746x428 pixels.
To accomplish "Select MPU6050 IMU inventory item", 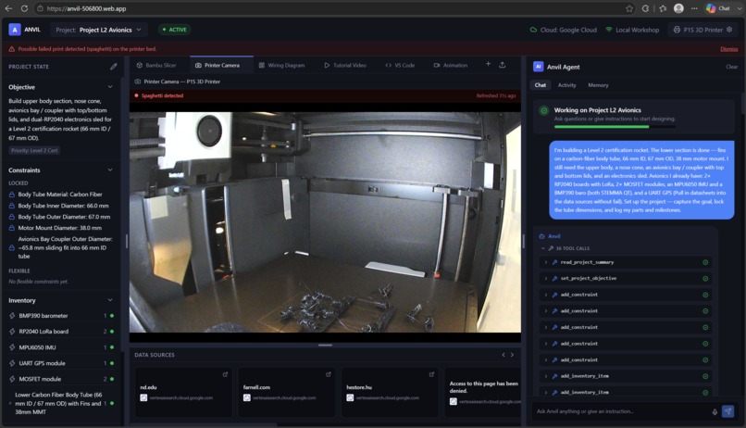I will 61,347.
